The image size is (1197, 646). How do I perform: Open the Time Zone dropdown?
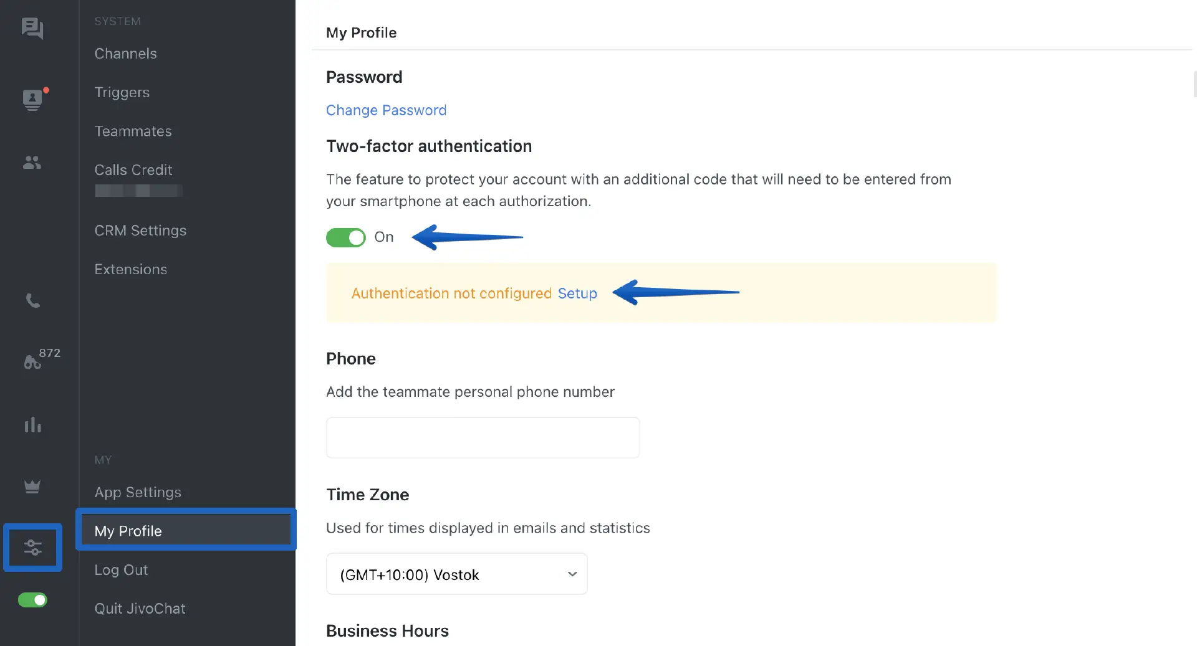tap(456, 574)
